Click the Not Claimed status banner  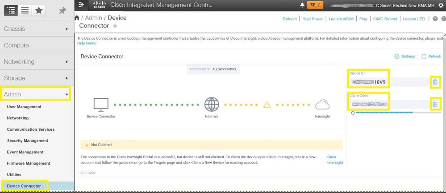coord(212,145)
